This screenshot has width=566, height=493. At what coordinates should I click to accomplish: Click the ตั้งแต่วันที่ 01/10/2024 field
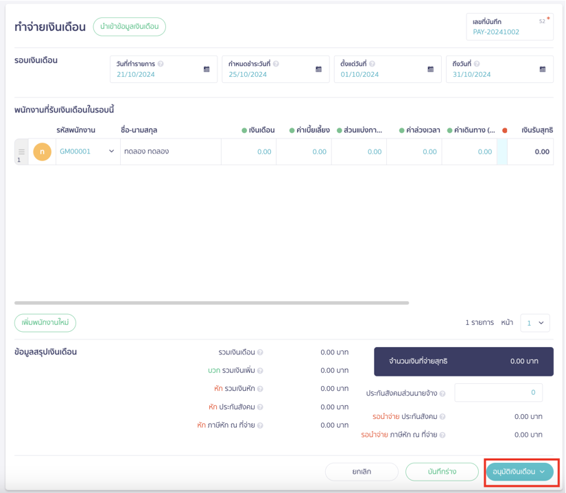(388, 69)
